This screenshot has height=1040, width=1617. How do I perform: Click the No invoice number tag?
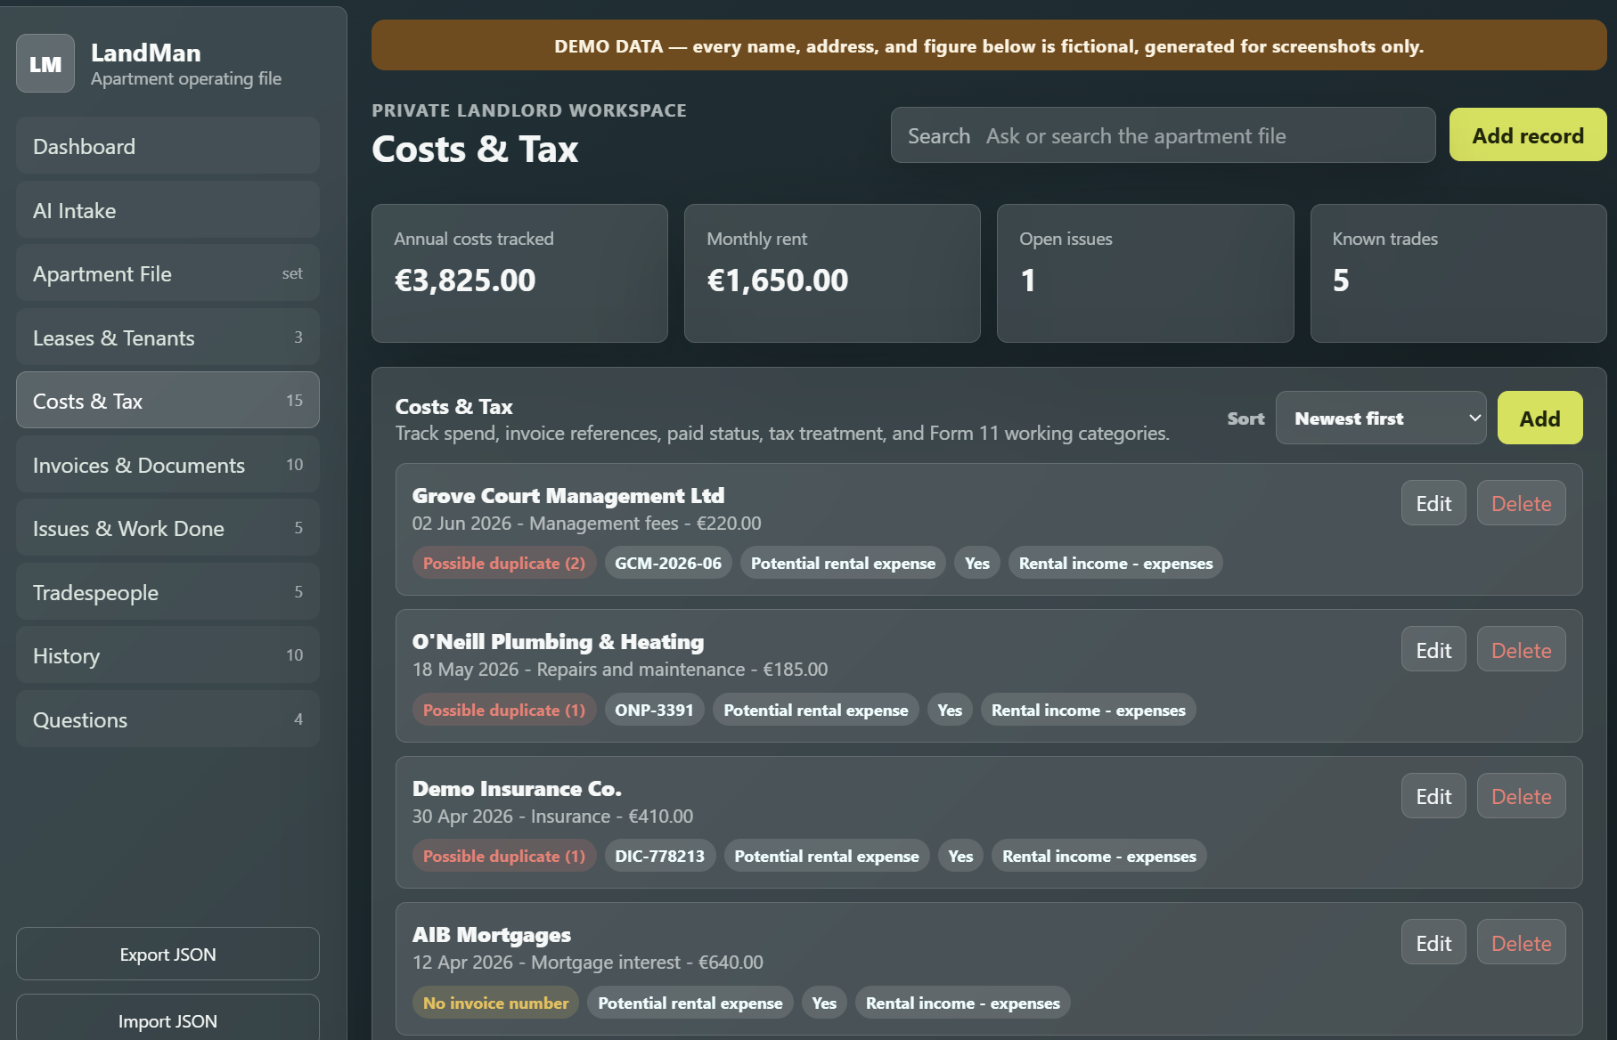click(x=495, y=1003)
